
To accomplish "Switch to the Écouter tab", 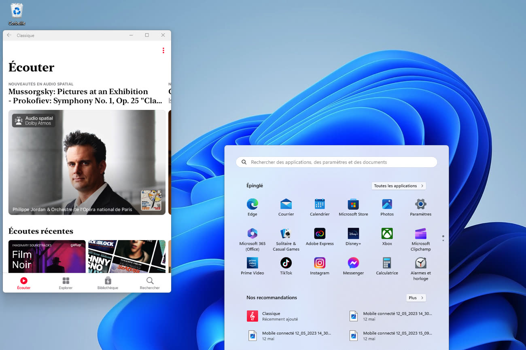I will click(x=24, y=283).
